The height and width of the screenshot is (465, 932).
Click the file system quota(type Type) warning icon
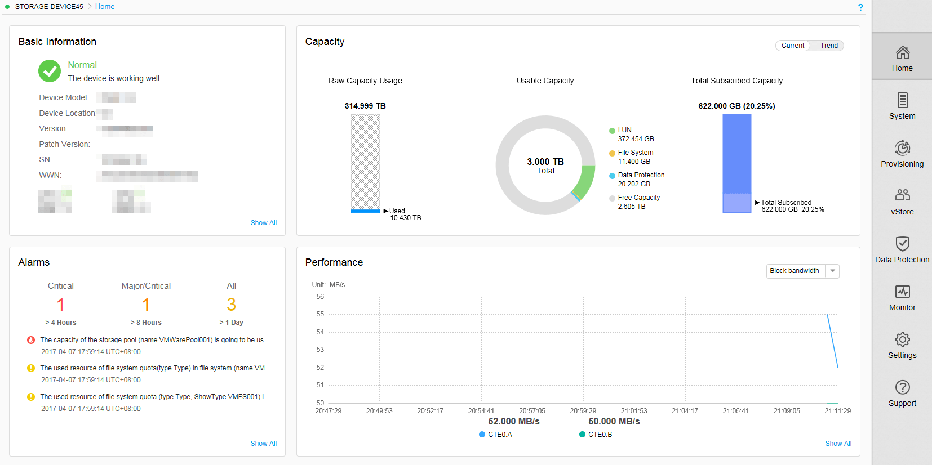click(x=31, y=368)
